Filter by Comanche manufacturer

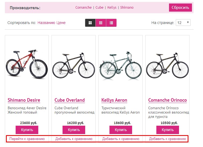[84, 8]
